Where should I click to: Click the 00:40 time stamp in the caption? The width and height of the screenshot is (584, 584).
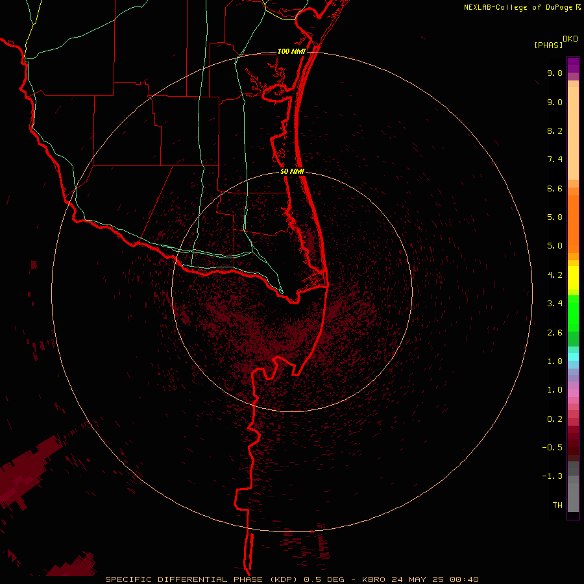(x=464, y=579)
